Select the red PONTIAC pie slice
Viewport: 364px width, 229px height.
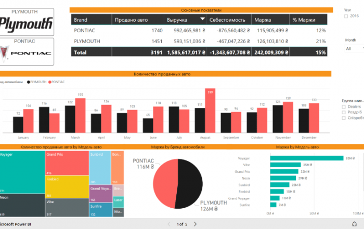164,183
